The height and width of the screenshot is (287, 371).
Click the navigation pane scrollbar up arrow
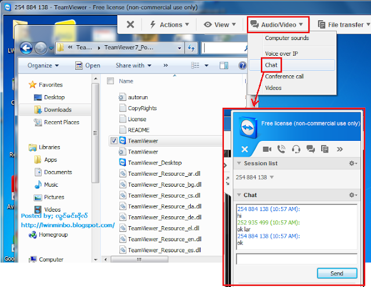(x=96, y=78)
